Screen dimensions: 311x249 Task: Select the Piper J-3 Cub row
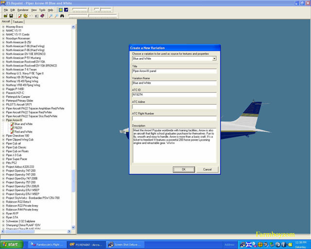14,155
